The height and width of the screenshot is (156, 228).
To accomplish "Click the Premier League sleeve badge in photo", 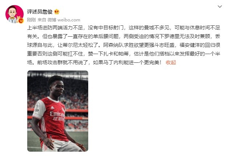I will (x=38, y=105).
